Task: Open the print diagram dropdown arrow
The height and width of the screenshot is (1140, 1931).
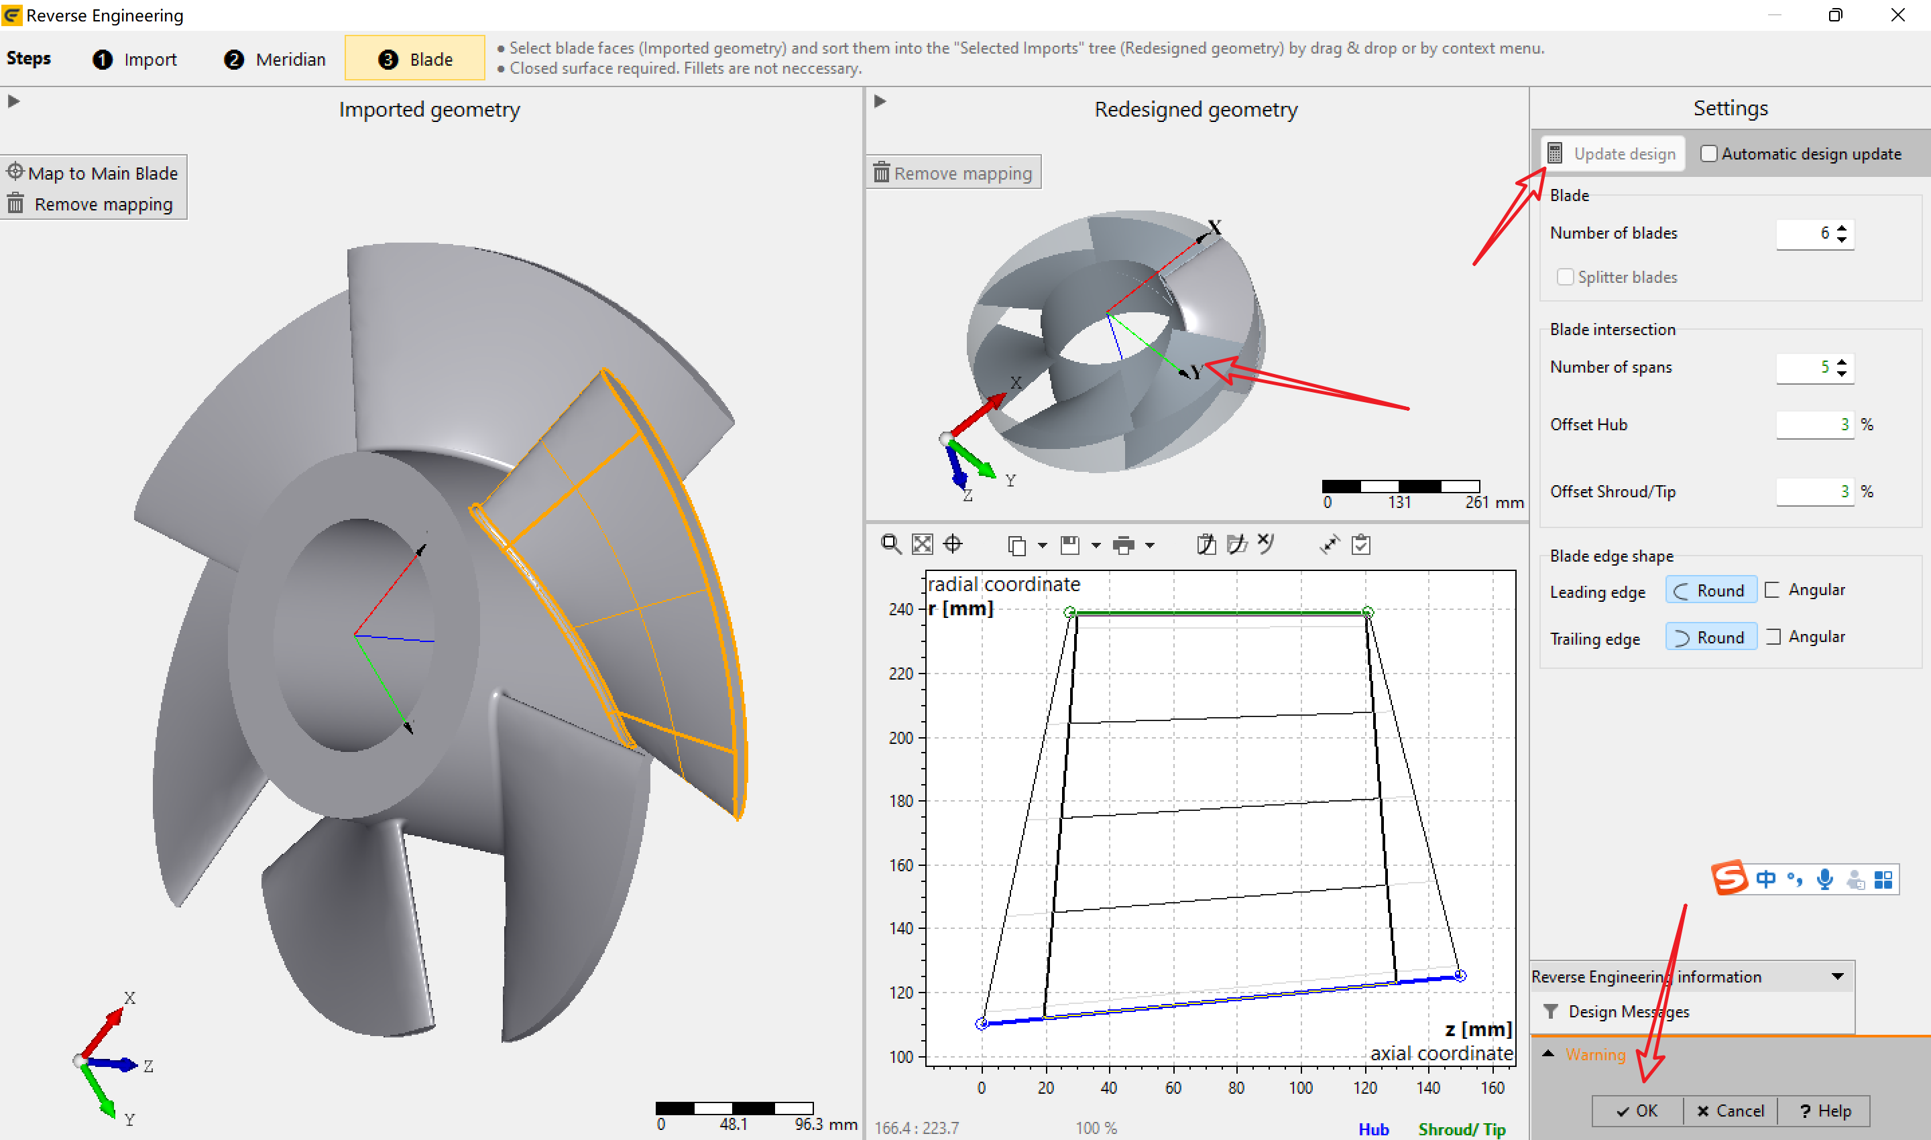Action: pos(1149,546)
